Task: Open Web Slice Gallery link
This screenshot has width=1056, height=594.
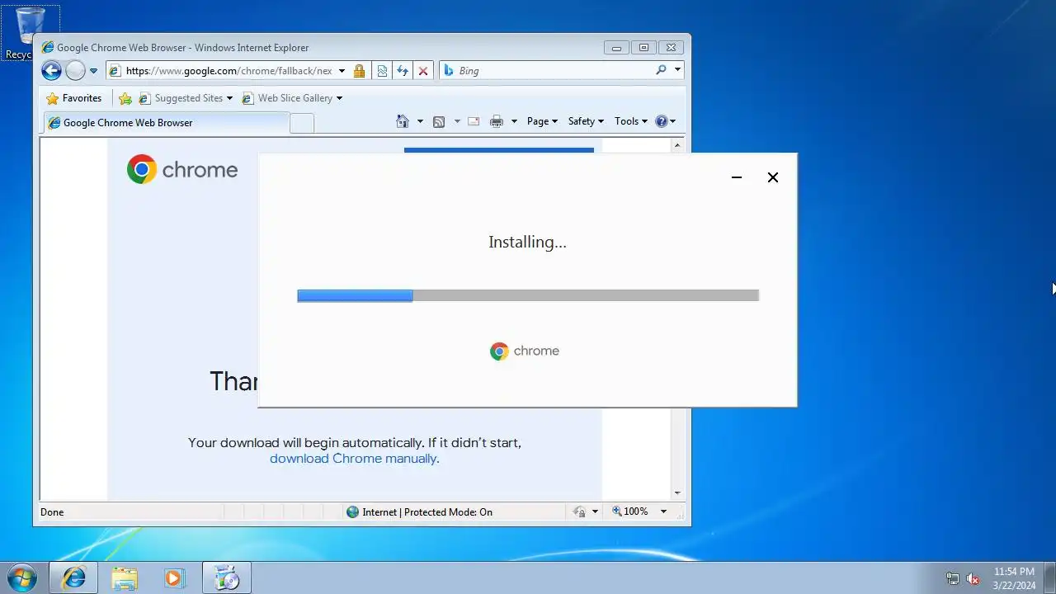Action: pyautogui.click(x=292, y=98)
